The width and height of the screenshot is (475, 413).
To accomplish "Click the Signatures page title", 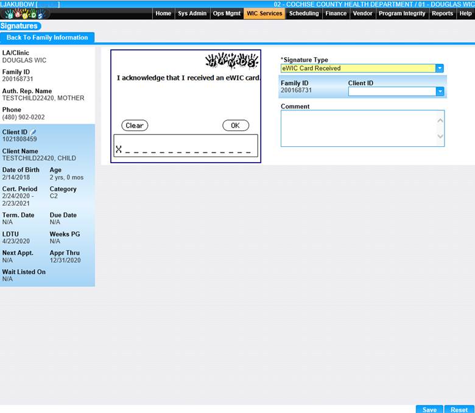I will click(19, 26).
